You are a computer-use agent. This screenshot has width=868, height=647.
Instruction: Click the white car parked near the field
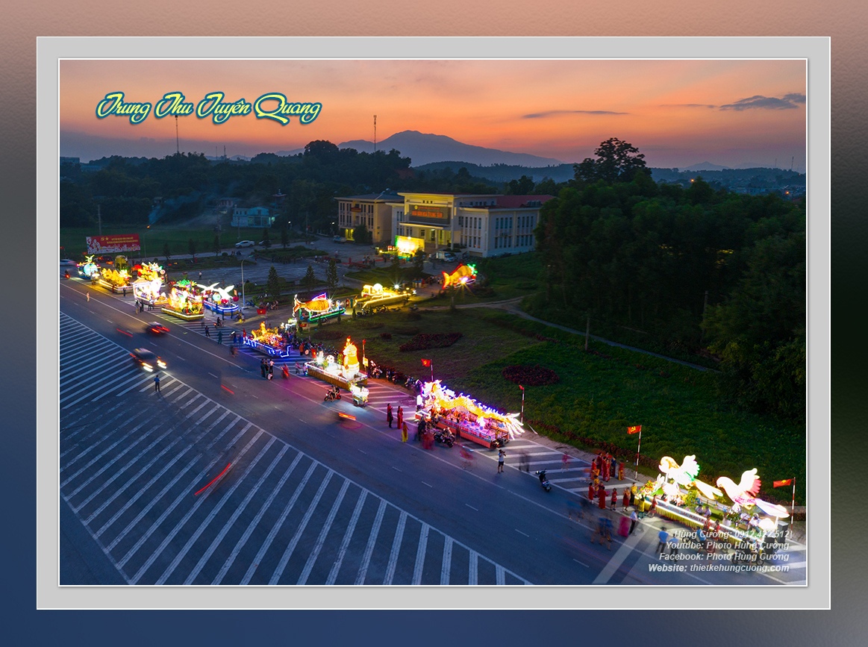coord(244,243)
